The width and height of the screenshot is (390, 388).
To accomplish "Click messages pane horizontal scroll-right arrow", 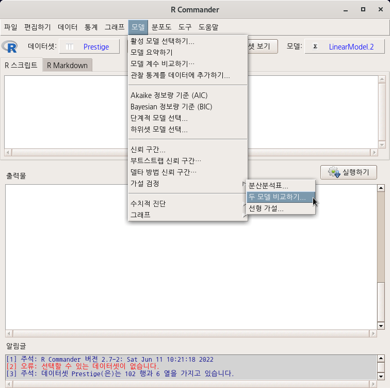I will pyautogui.click(x=373, y=384).
